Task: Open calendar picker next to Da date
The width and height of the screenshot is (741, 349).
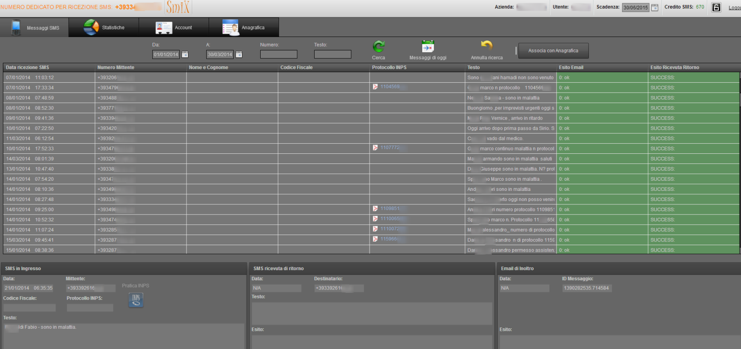Action: point(185,54)
